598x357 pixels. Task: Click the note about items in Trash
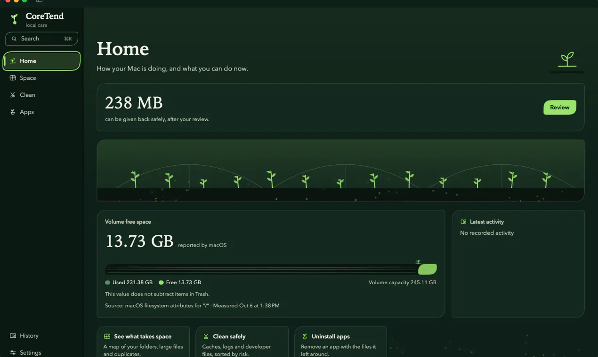click(x=157, y=294)
